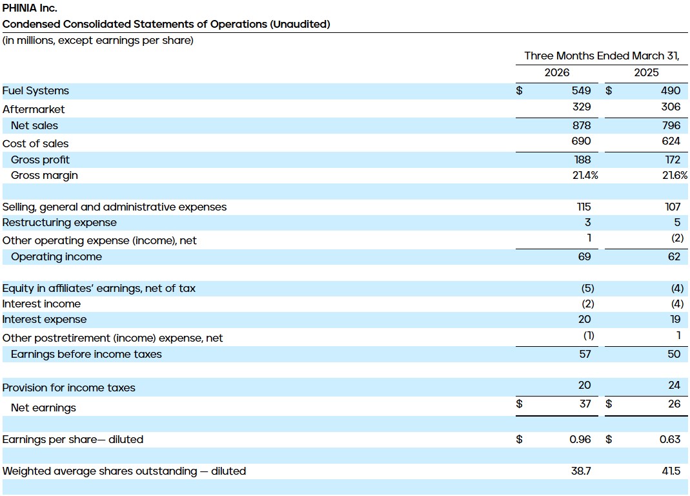Image resolution: width=690 pixels, height=496 pixels.
Task: Select Provision for income taxes label
Action: pyautogui.click(x=68, y=387)
